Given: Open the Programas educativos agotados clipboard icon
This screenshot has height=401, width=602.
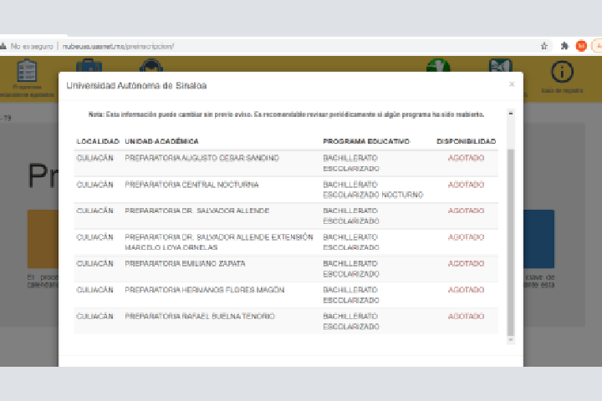Looking at the screenshot, I should (27, 71).
